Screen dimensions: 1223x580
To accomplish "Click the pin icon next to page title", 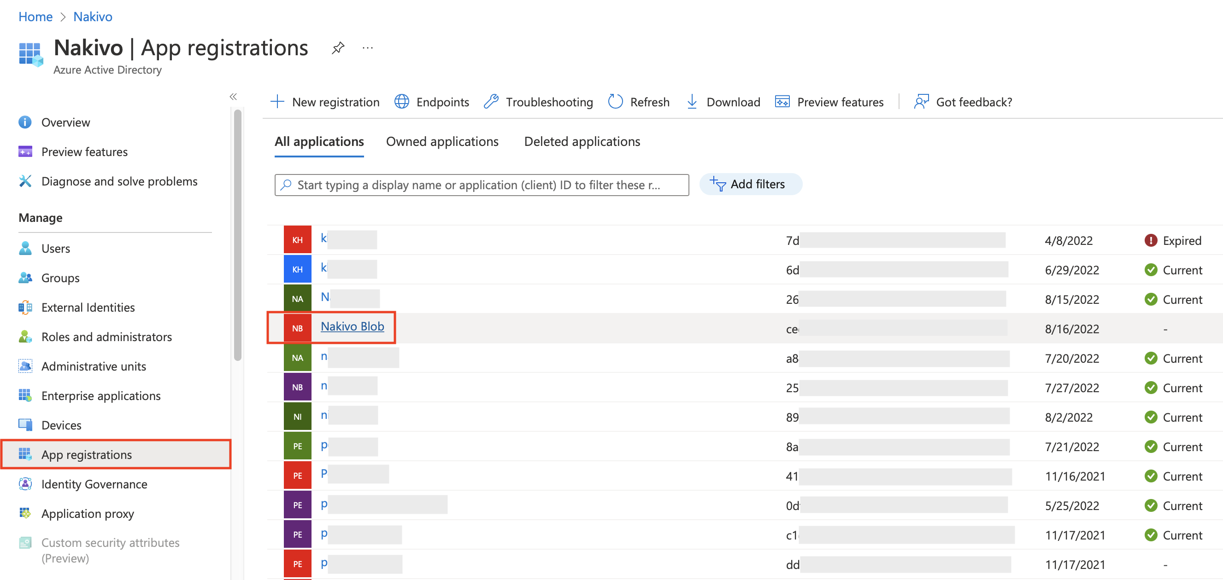I will click(x=338, y=48).
